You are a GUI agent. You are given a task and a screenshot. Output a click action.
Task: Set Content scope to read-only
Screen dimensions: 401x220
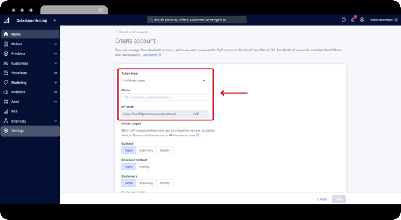click(146, 151)
